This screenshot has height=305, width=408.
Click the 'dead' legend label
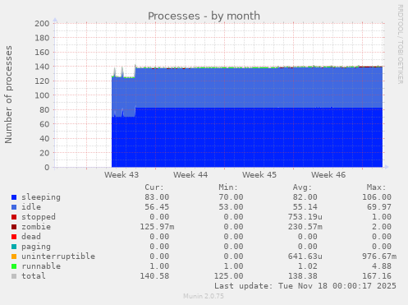pos(31,237)
